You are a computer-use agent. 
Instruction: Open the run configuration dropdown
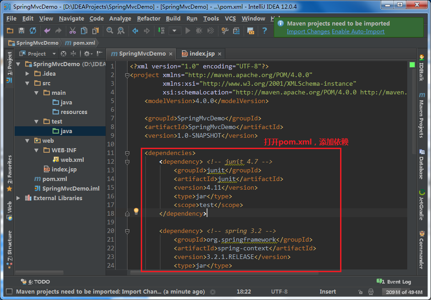tap(174, 31)
